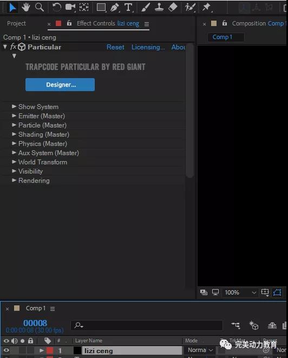This screenshot has width=288, height=358.
Task: Select the Clone Stamp tool
Action: (159, 7)
